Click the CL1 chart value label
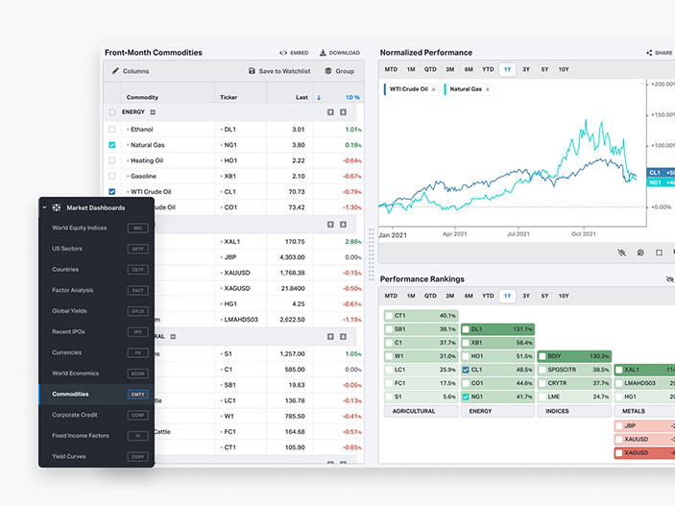675x506 pixels. (x=661, y=173)
